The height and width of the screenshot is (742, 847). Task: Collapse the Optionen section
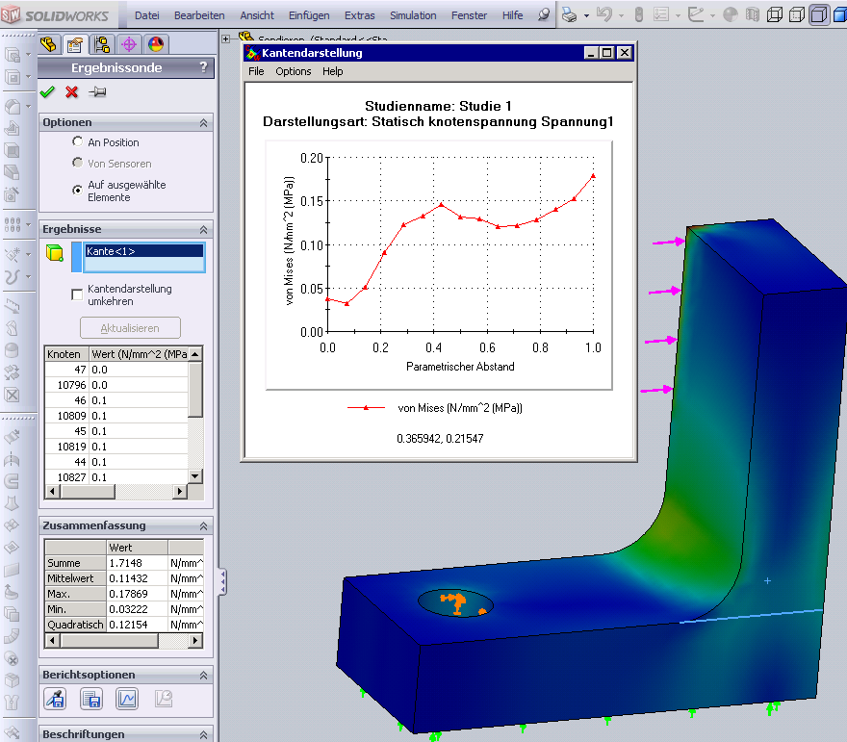point(203,123)
